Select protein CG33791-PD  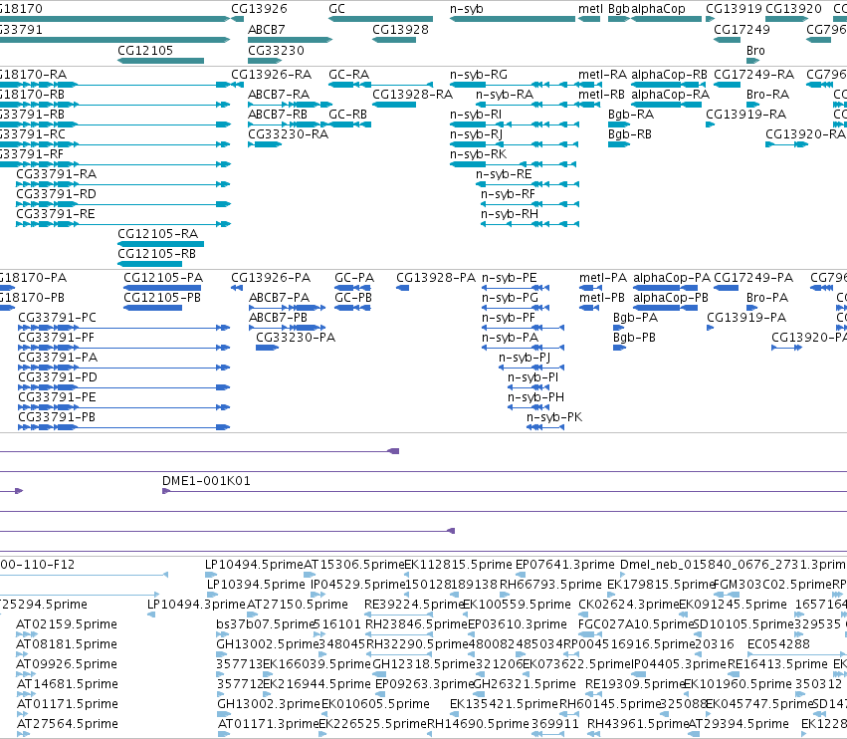click(x=58, y=377)
